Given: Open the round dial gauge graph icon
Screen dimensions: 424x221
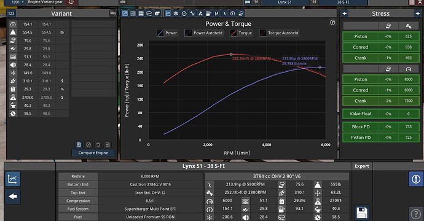Looking at the screenshot, I should [232, 14].
